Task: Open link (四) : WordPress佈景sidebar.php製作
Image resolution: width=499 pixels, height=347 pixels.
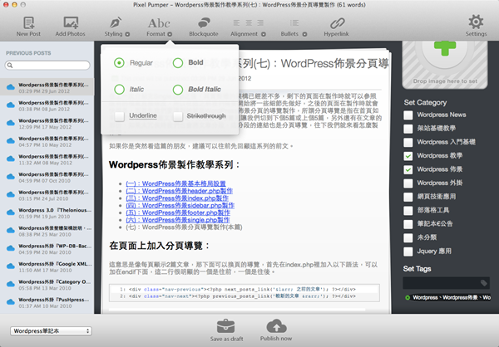Action: pos(180,206)
